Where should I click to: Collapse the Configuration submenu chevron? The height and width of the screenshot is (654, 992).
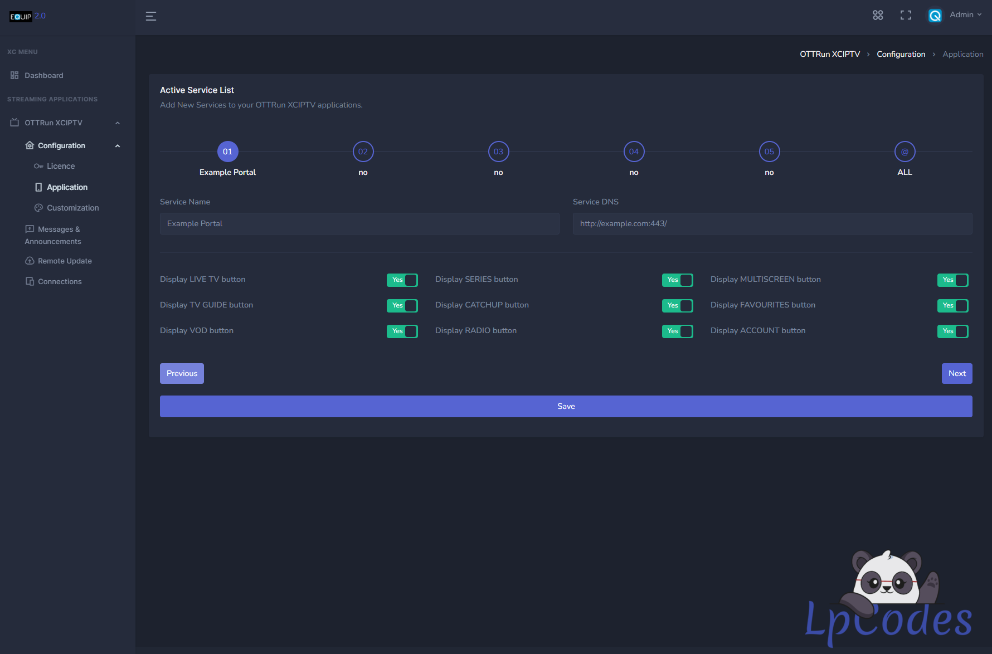click(x=118, y=146)
